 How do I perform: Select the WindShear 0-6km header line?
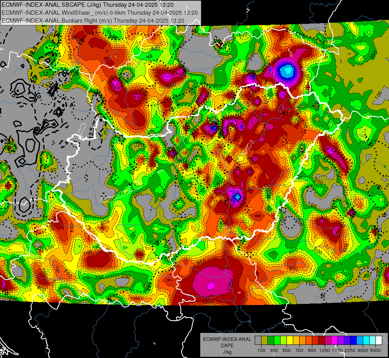pyautogui.click(x=99, y=13)
